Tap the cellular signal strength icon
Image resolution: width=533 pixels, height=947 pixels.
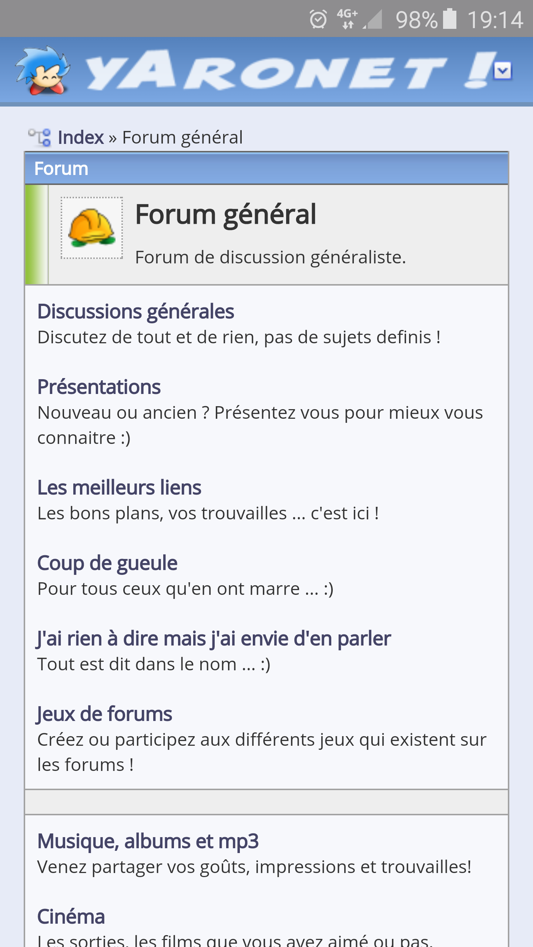coord(373,19)
